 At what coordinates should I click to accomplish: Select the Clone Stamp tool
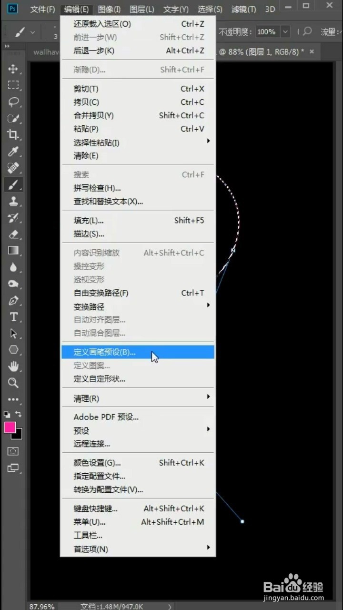13,201
